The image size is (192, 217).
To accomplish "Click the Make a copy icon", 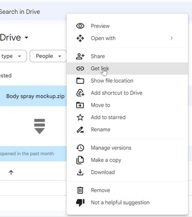I will click(80, 160).
